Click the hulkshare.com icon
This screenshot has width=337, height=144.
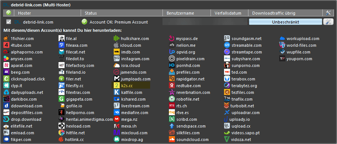[116, 39]
